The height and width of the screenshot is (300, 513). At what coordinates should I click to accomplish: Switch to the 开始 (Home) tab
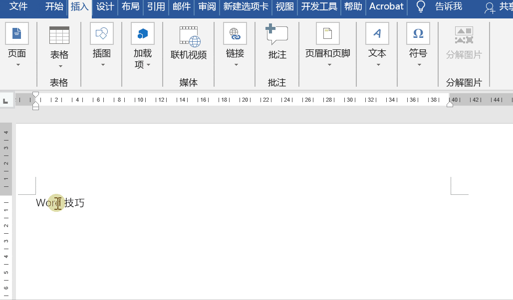pos(54,6)
